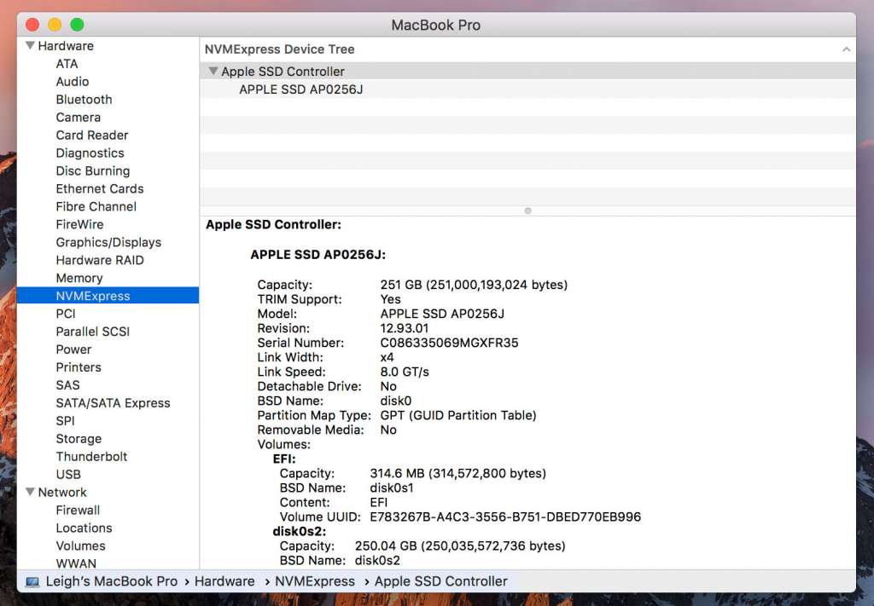The image size is (874, 606).
Task: Select the Power hardware section
Action: [73, 349]
